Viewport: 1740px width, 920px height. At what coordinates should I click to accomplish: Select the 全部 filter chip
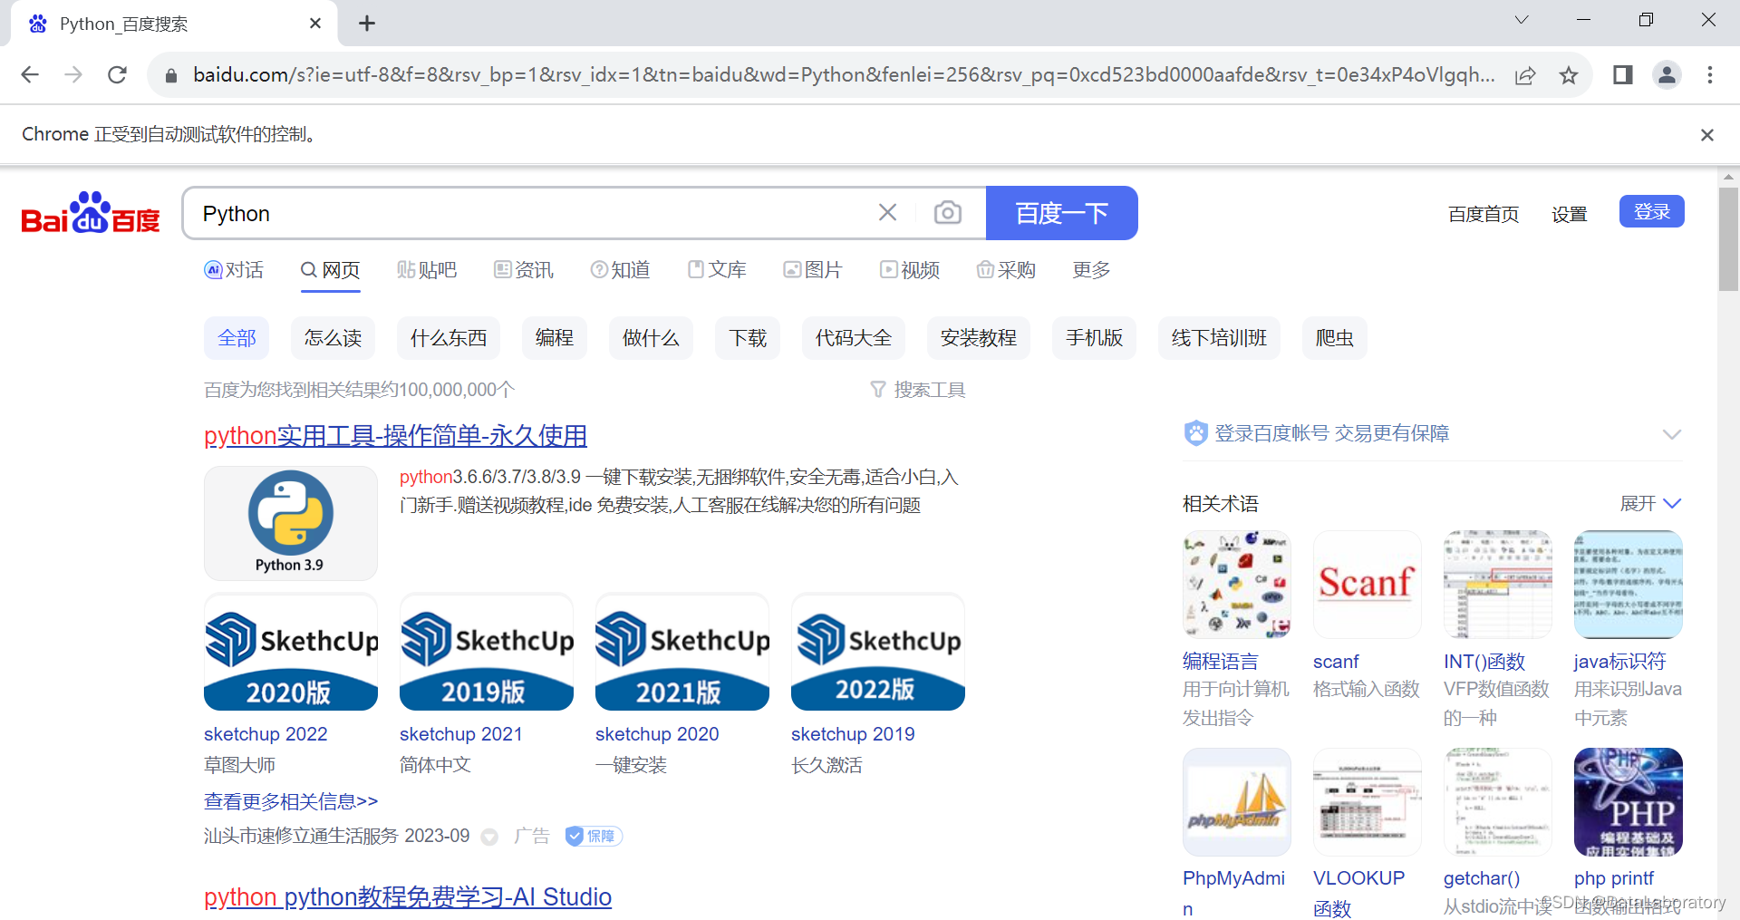tap(237, 338)
